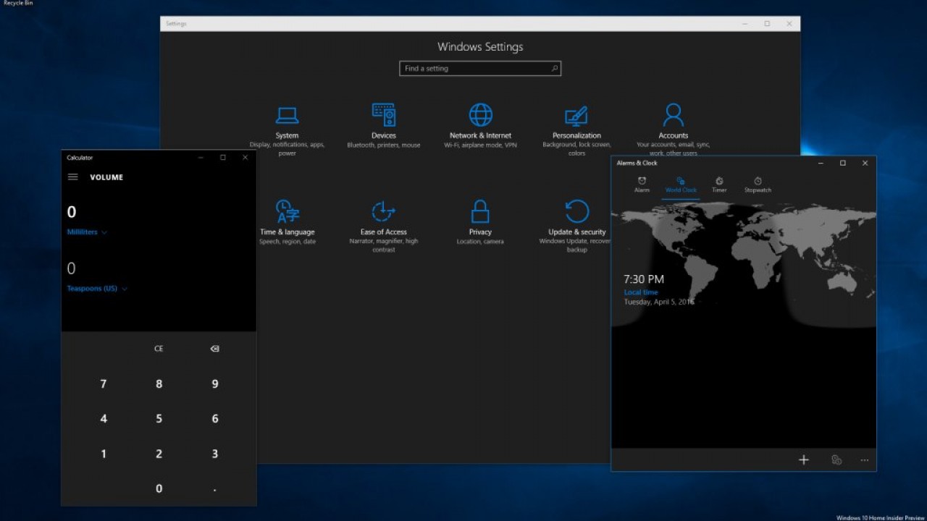The image size is (927, 521).
Task: Click digit 9 in Calculator
Action: point(214,384)
